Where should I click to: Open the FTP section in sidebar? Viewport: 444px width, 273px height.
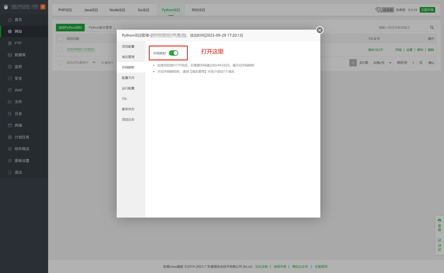tap(17, 43)
